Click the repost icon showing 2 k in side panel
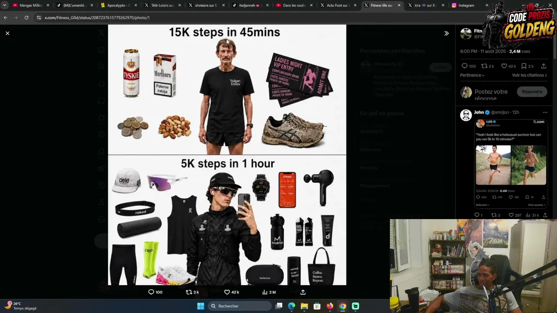557x313 pixels. point(484,66)
